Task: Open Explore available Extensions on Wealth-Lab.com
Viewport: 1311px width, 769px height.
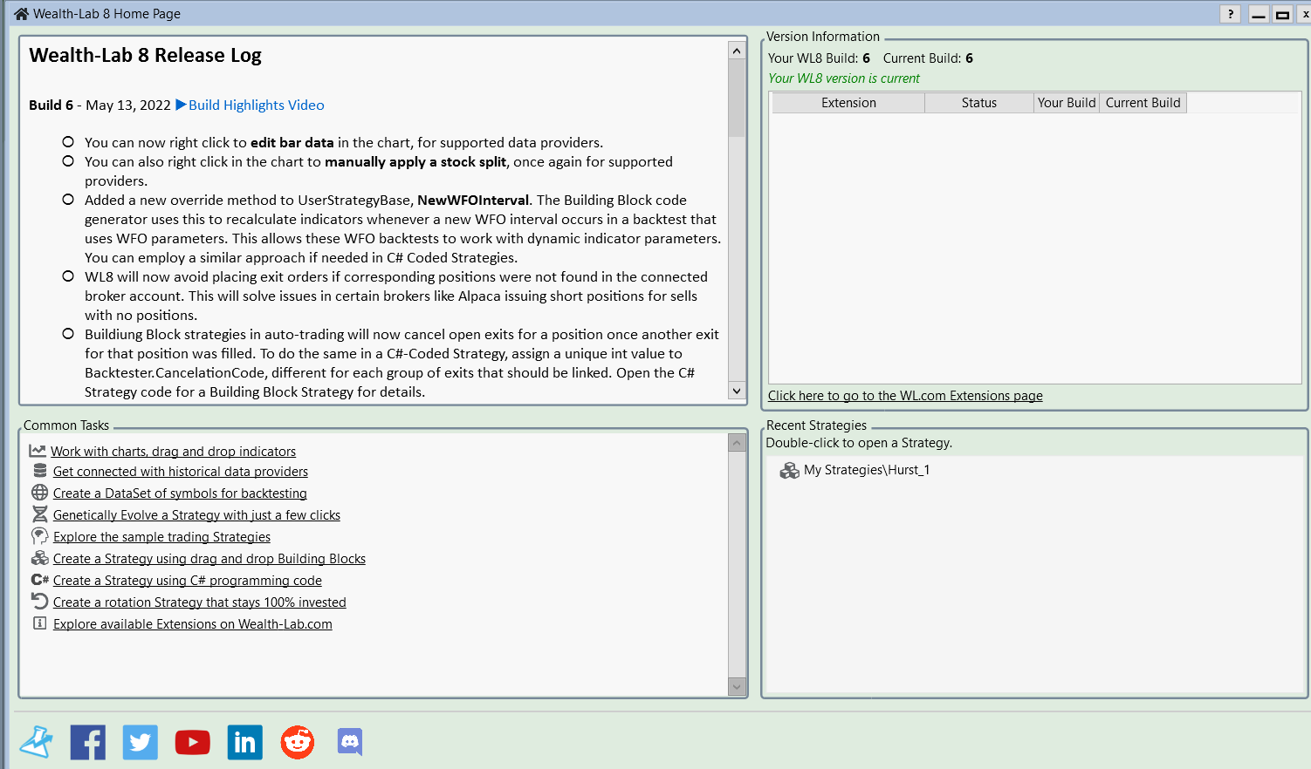Action: (x=193, y=624)
